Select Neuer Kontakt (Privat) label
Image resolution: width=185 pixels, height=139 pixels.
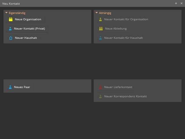pos(29,29)
